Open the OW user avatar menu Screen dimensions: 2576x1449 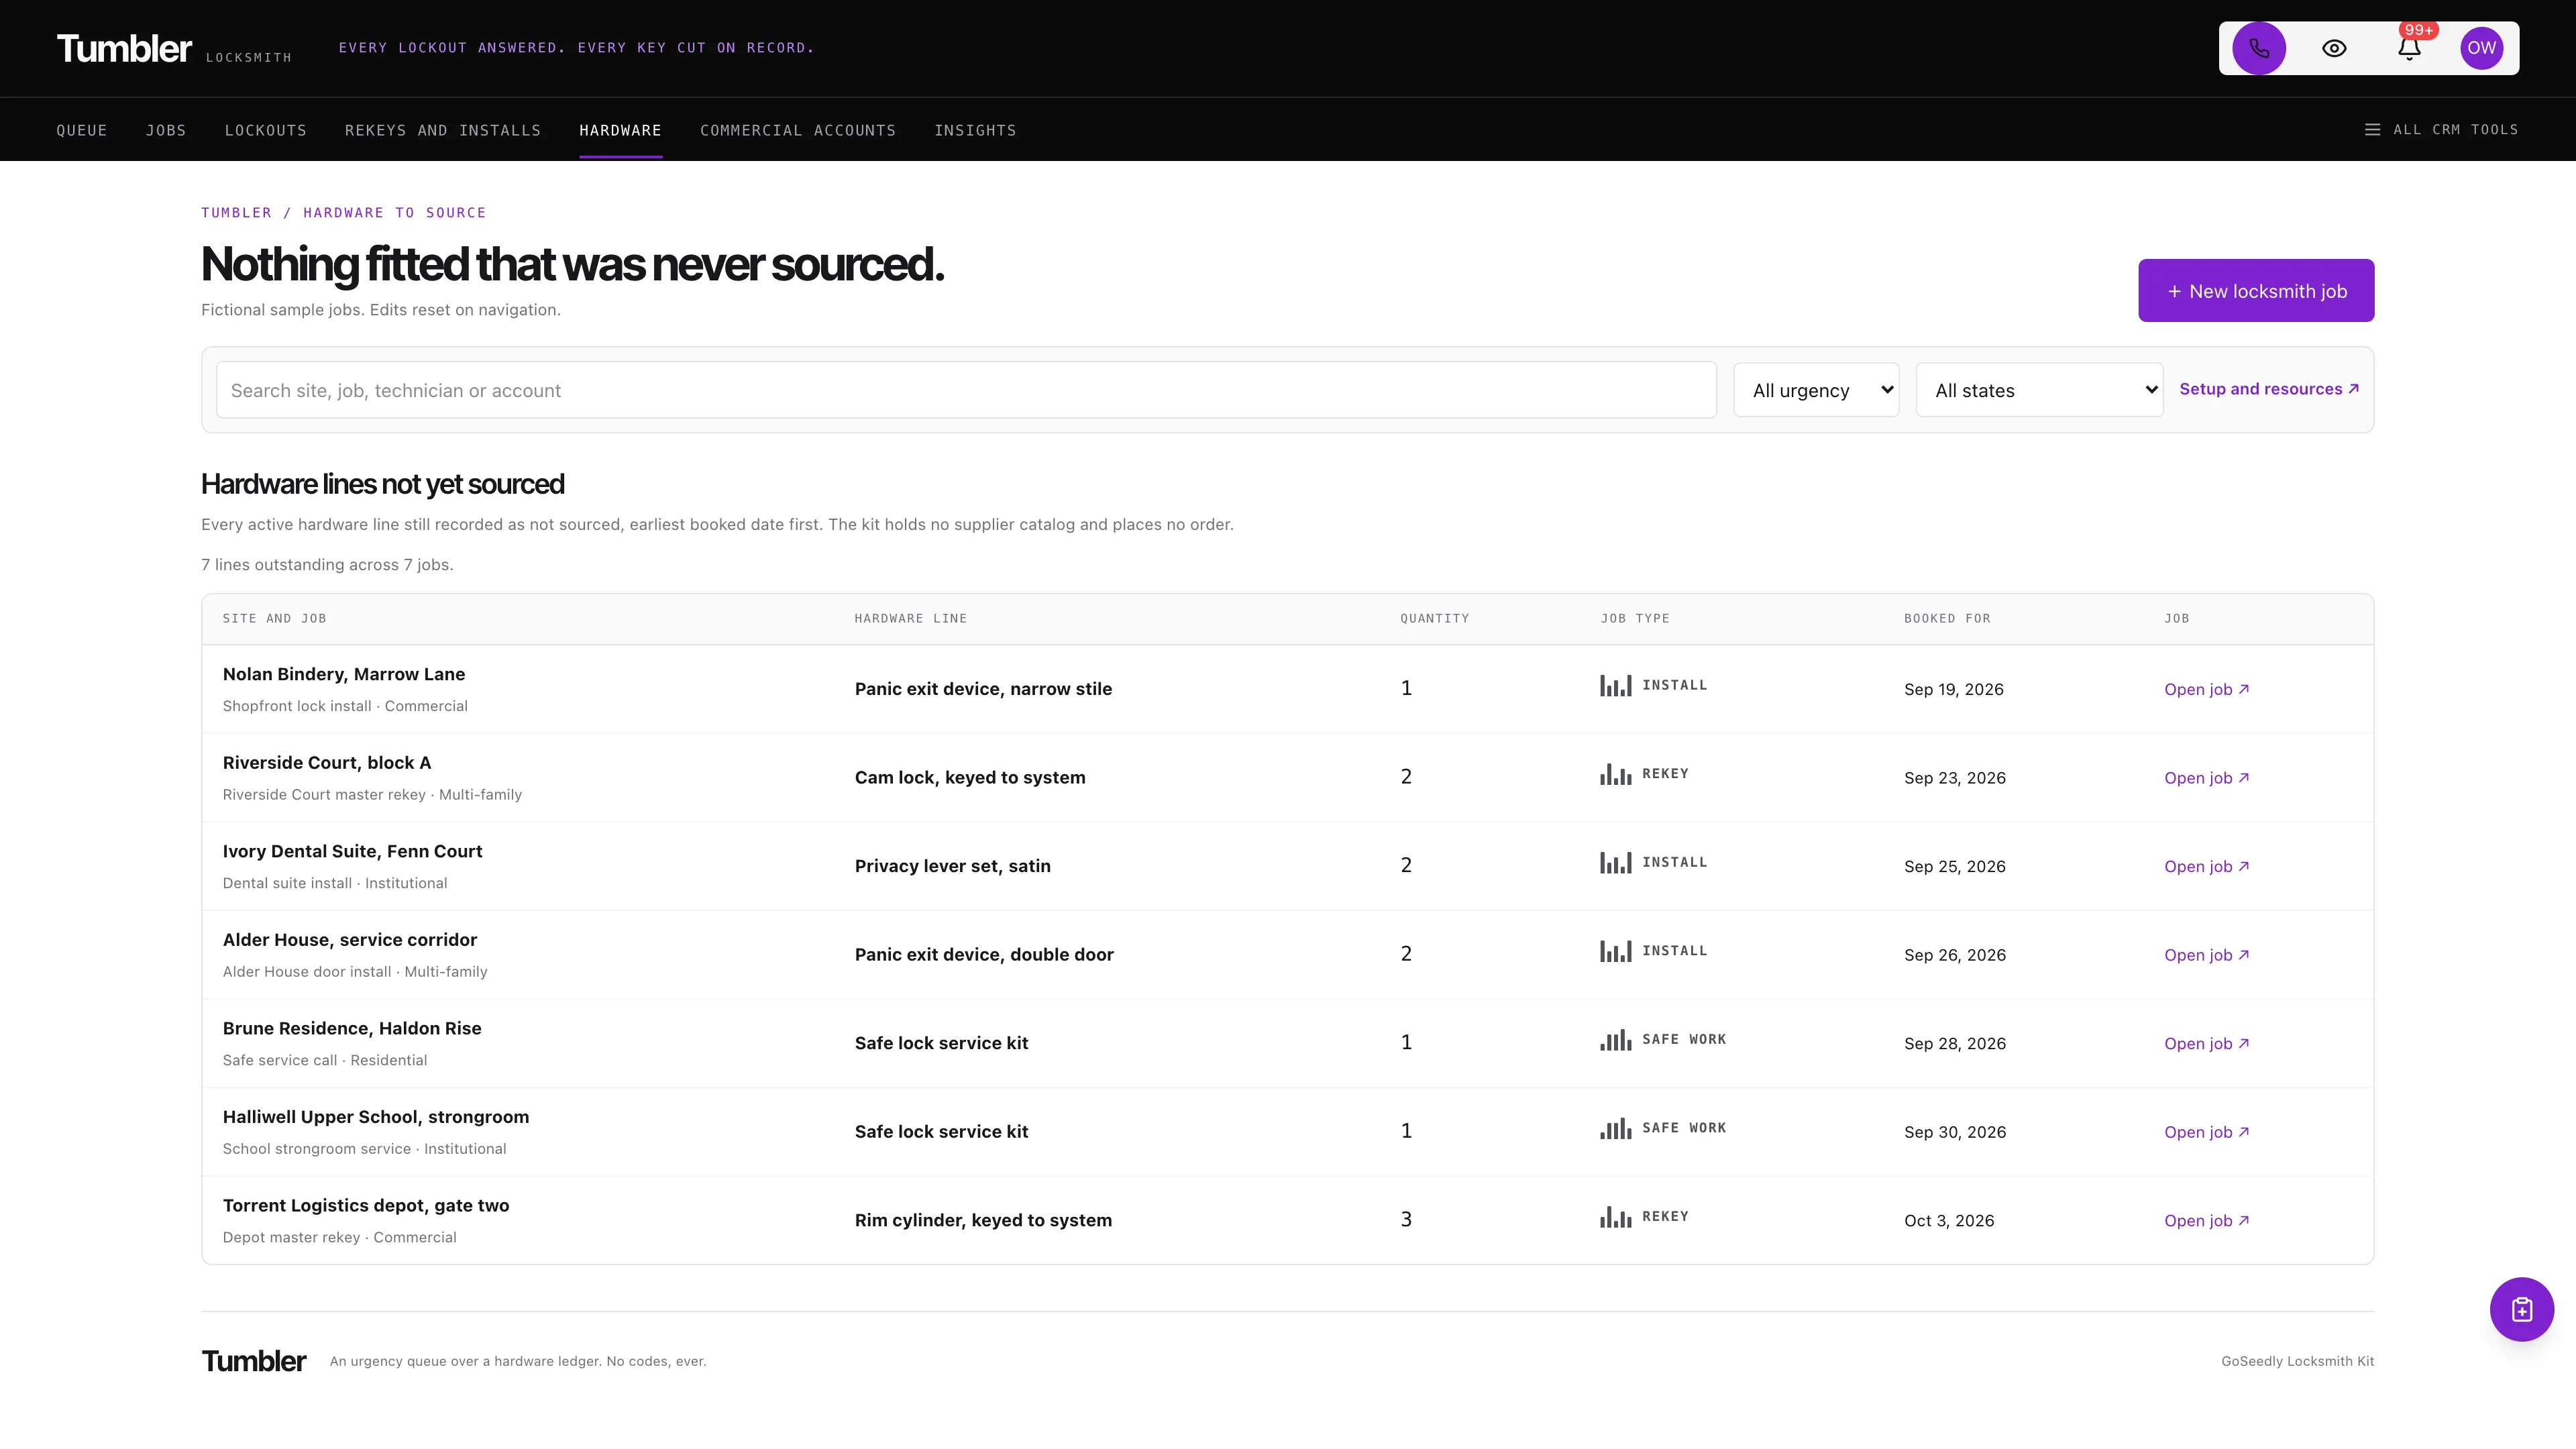(2481, 48)
